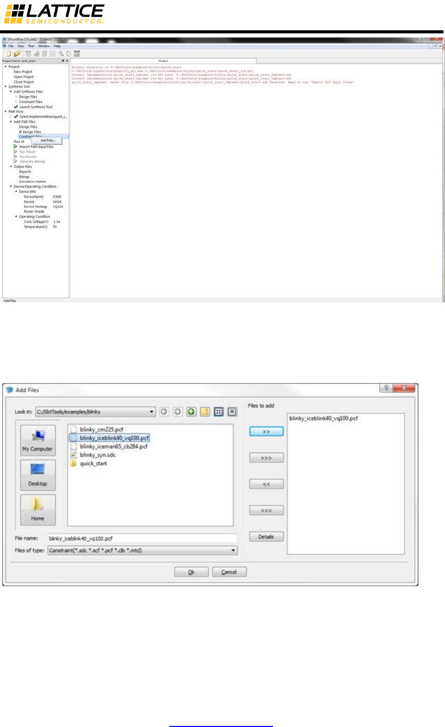Click the Open Project folder toolbar icon
This screenshot has width=445, height=727.
(x=17, y=53)
